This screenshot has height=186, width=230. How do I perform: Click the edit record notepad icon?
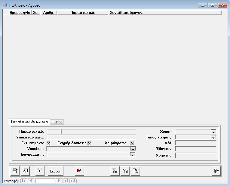tap(14, 171)
